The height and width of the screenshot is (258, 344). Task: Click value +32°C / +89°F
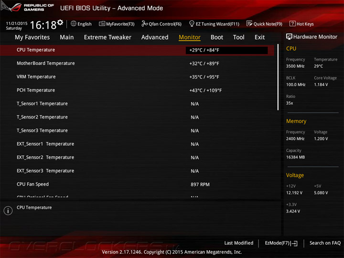tap(204, 64)
